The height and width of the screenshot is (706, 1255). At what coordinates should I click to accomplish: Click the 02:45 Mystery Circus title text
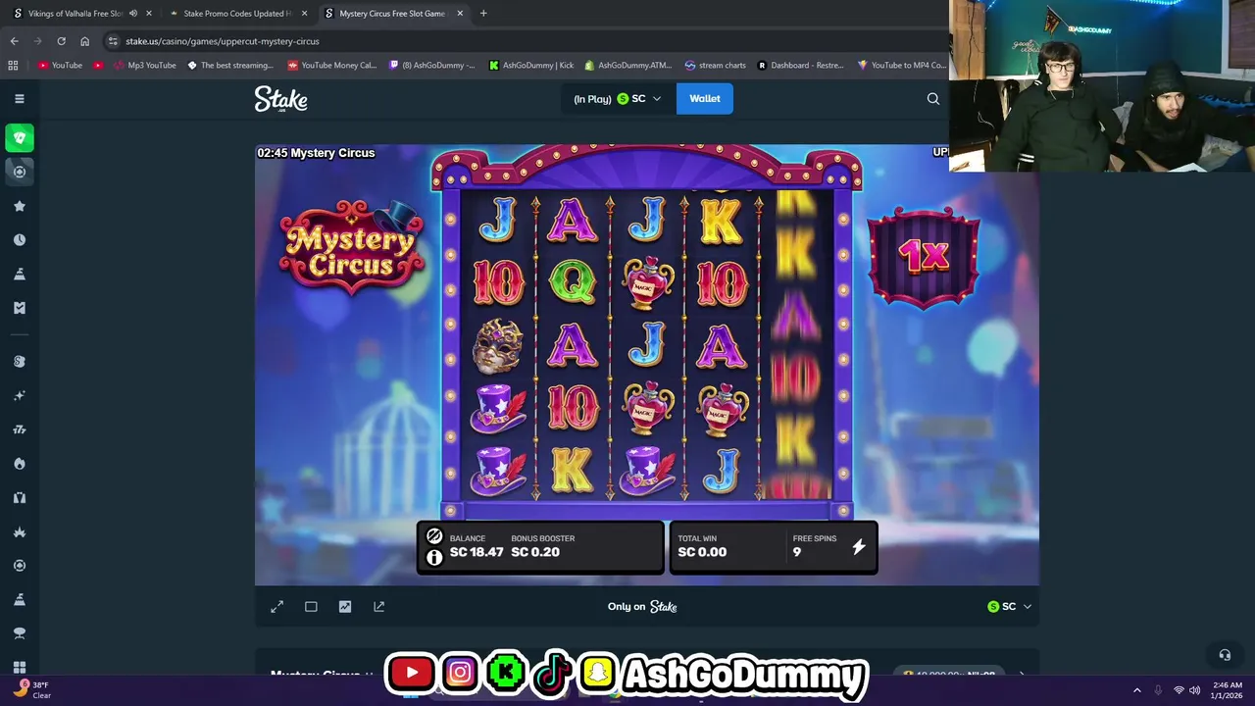316,153
